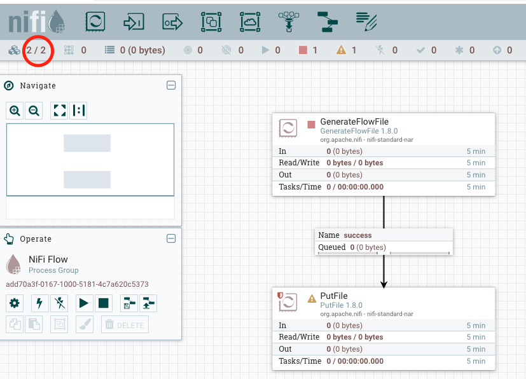The image size is (526, 379).
Task: Click the PutFile processor icon
Action: (288, 302)
